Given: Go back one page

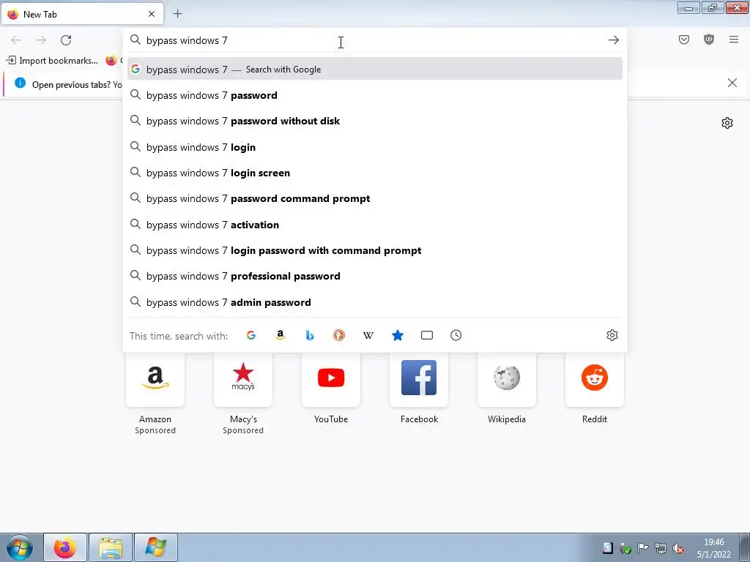Looking at the screenshot, I should click(x=16, y=40).
